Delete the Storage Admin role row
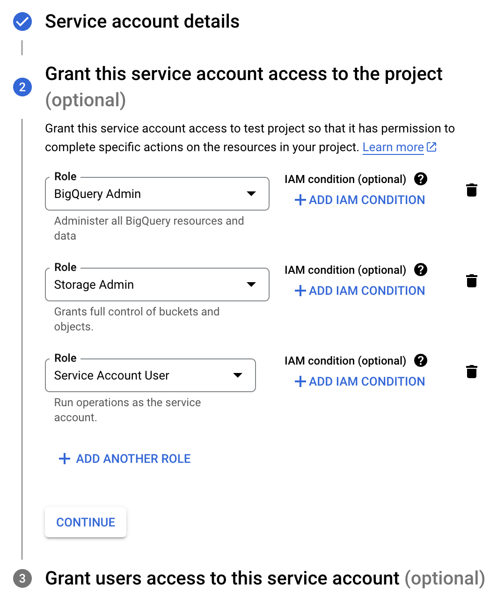Viewport: 497px width, 599px height. [x=472, y=281]
